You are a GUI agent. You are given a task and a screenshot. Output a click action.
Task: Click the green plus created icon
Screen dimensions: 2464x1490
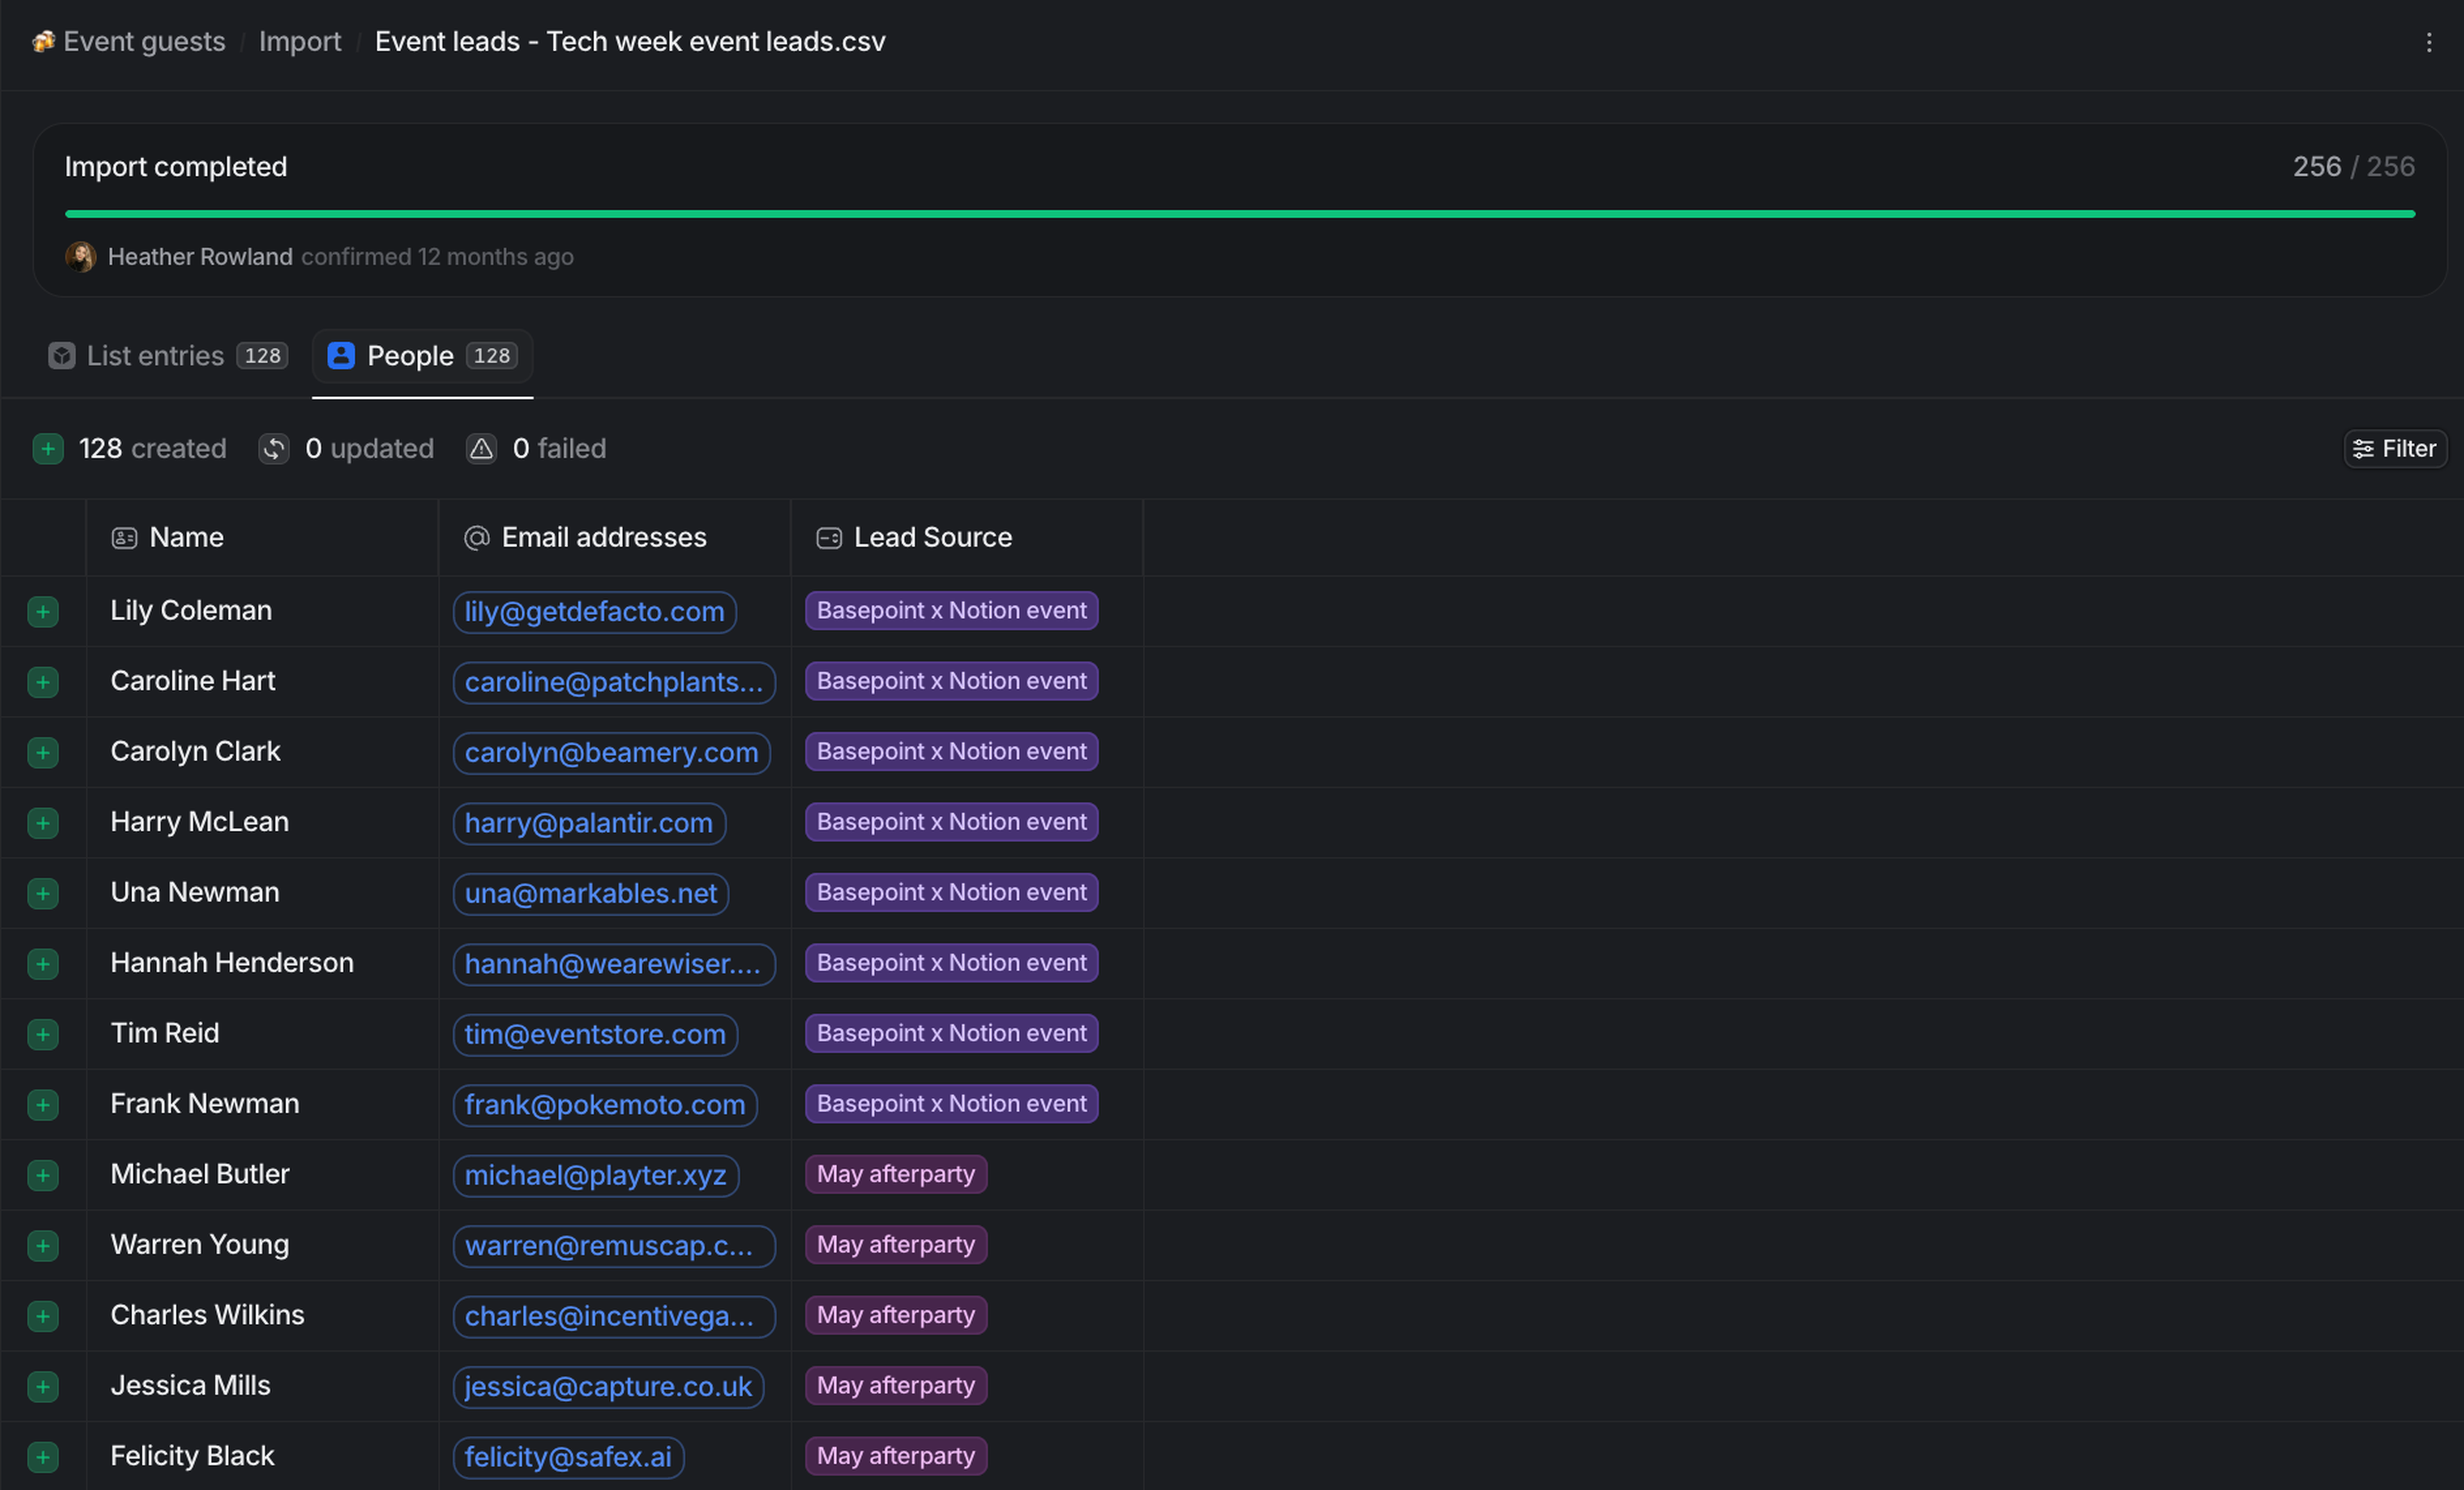point(48,449)
